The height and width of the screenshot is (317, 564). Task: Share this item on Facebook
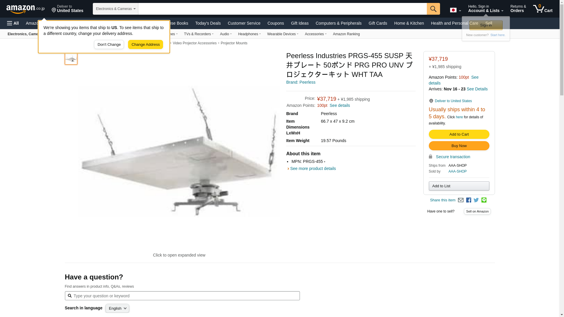[469, 200]
